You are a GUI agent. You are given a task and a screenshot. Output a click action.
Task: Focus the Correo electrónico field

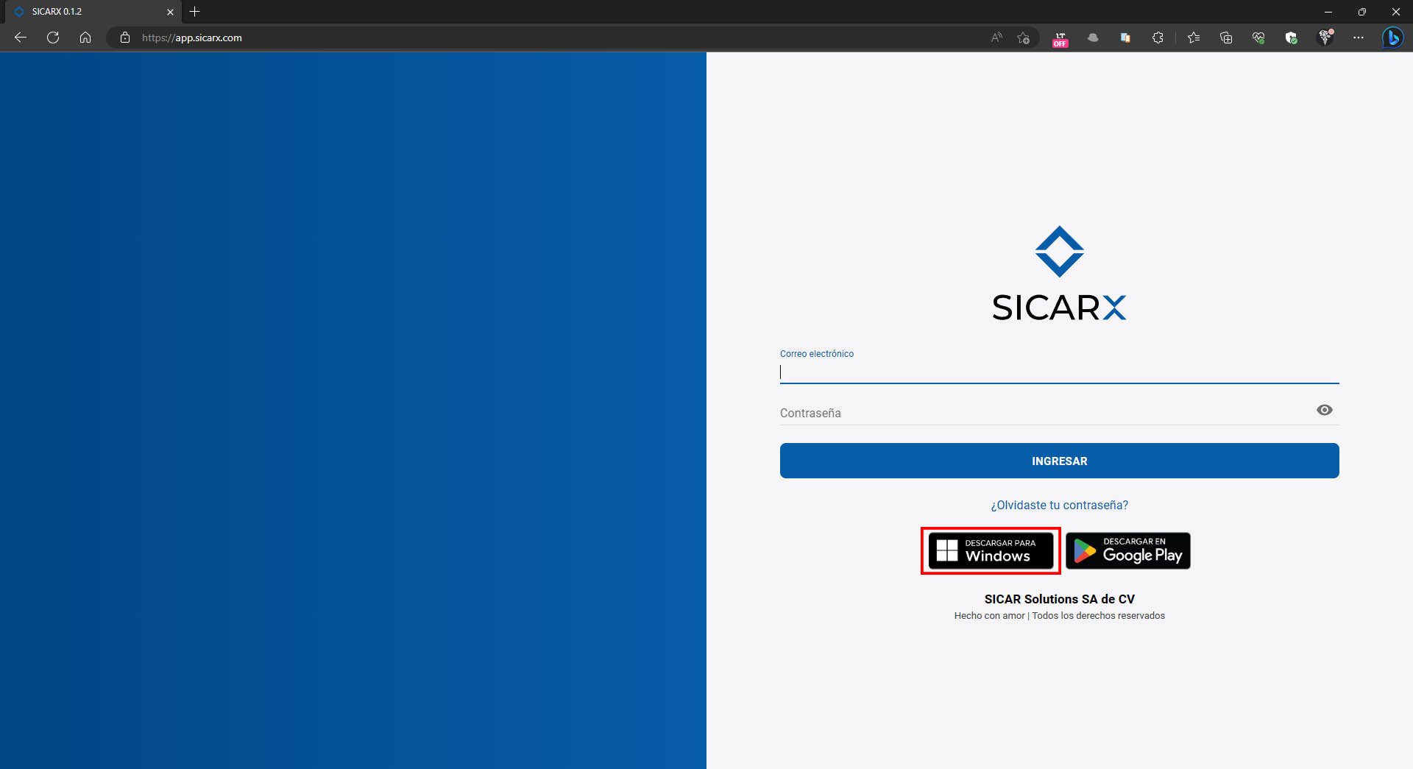[x=1059, y=372]
